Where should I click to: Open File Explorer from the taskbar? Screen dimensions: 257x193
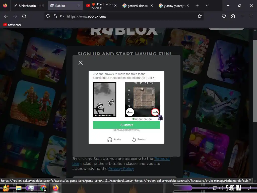(x=19, y=188)
